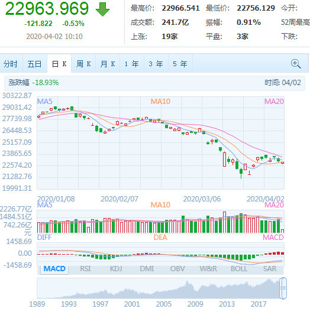
Task: Click the 2020/03/06 date axis label
Action: click(202, 199)
